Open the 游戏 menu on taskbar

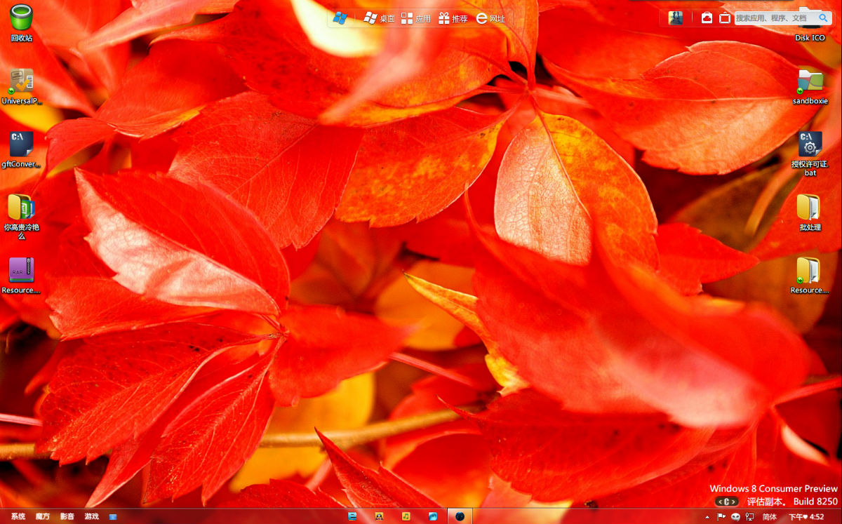(x=92, y=516)
